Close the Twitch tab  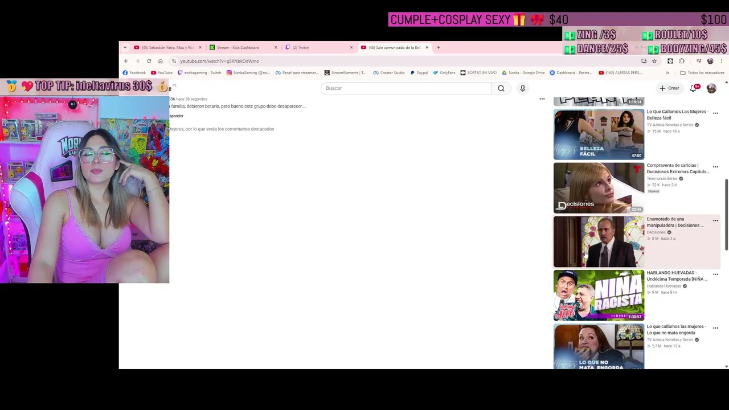click(351, 47)
